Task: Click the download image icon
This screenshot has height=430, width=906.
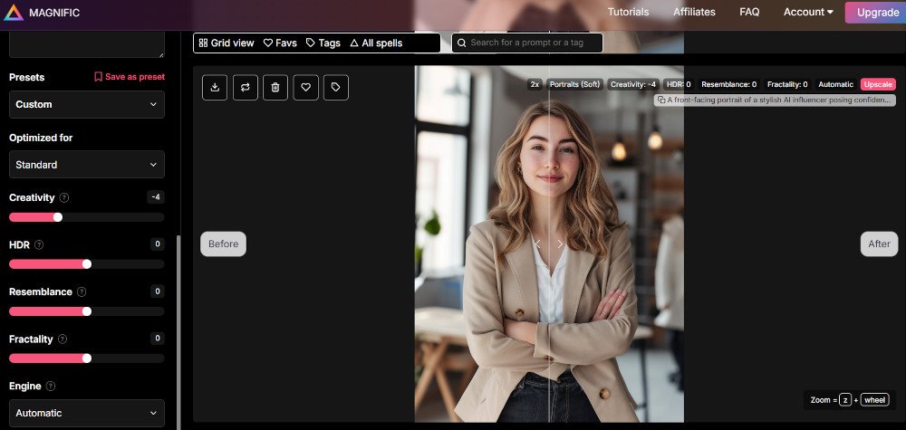Action: pos(215,87)
